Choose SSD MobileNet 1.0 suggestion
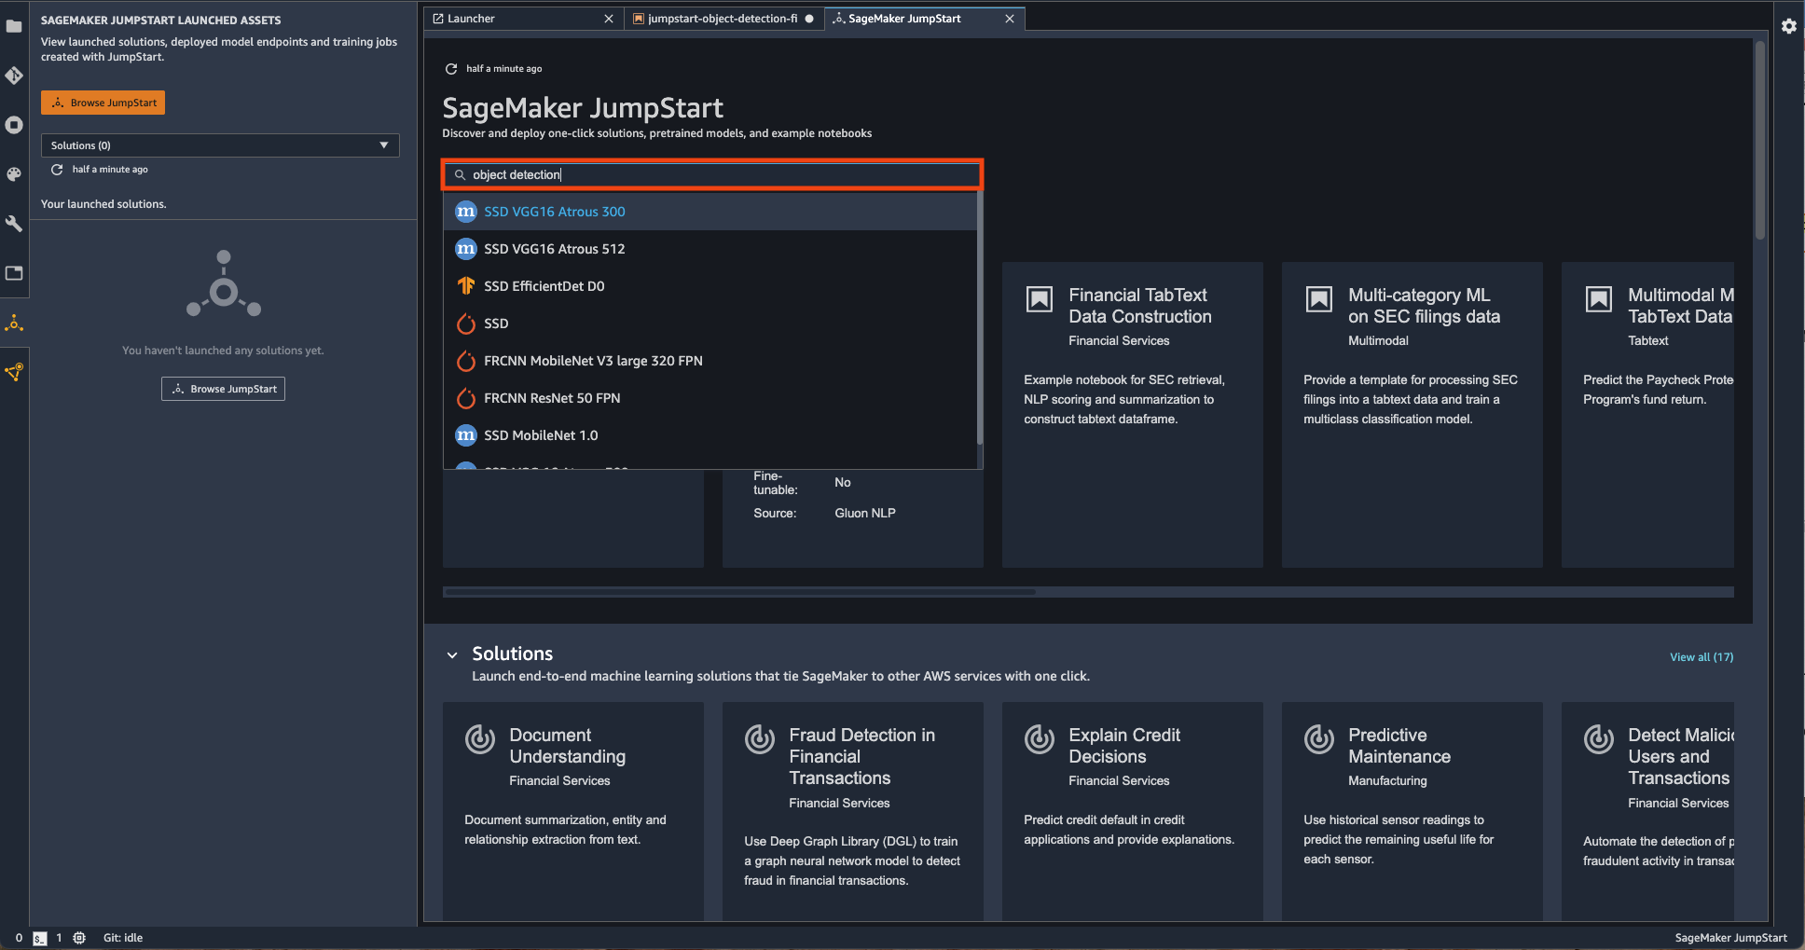 [x=710, y=435]
